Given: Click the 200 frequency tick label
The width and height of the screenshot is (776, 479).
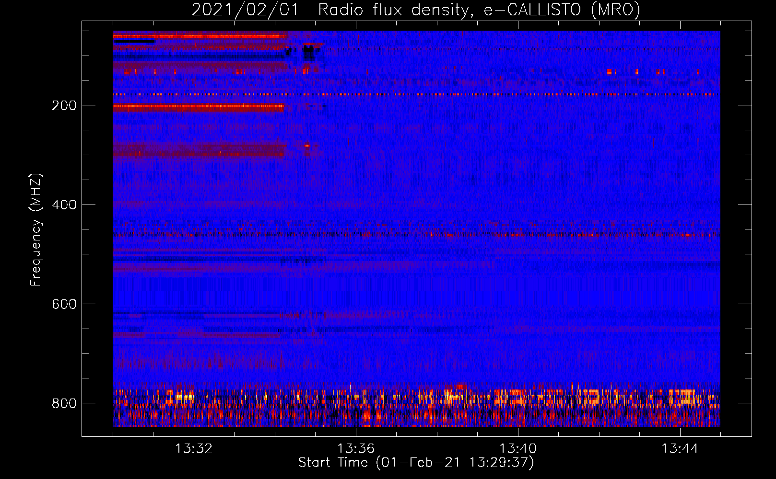Looking at the screenshot, I should pos(64,106).
